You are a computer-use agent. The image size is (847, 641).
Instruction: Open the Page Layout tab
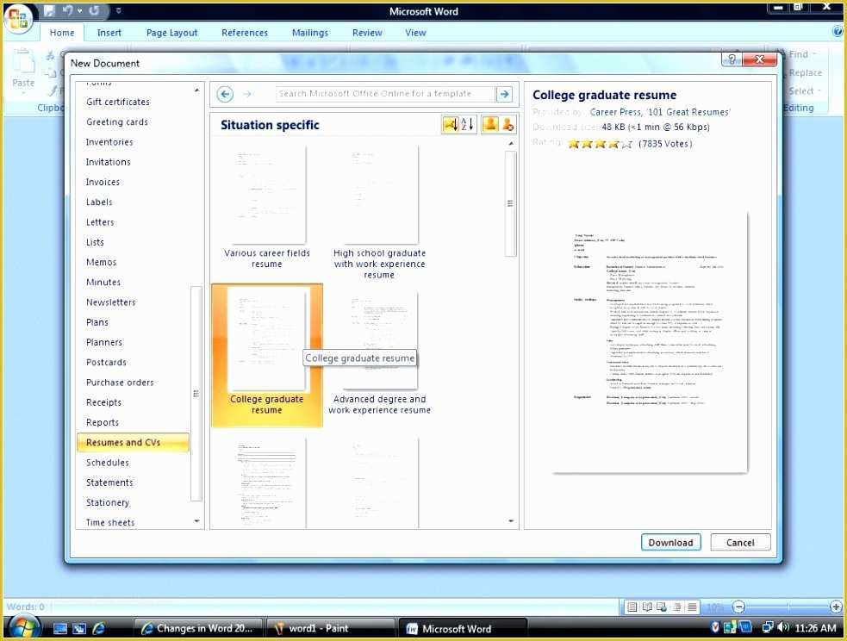point(171,33)
